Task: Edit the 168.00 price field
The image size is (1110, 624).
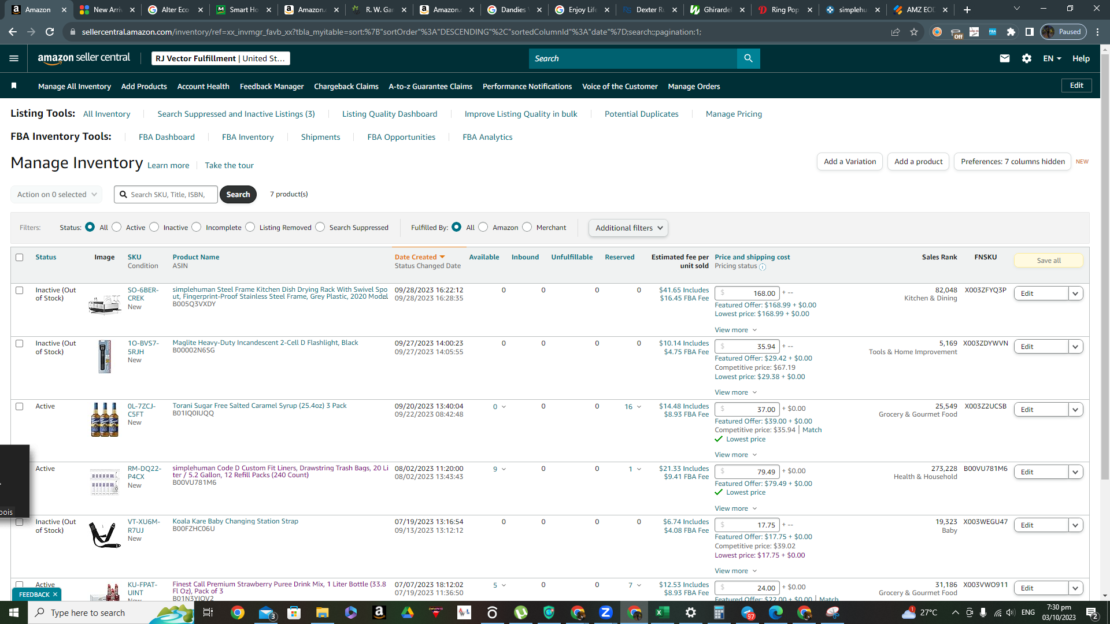Action: pos(747,294)
